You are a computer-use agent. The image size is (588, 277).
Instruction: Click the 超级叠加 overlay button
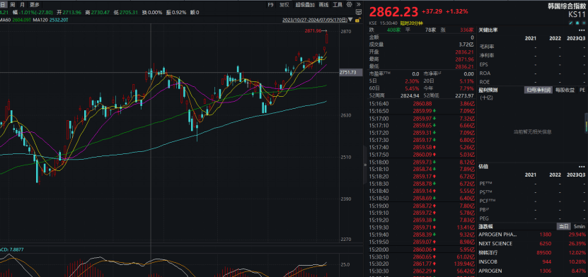[305, 4]
